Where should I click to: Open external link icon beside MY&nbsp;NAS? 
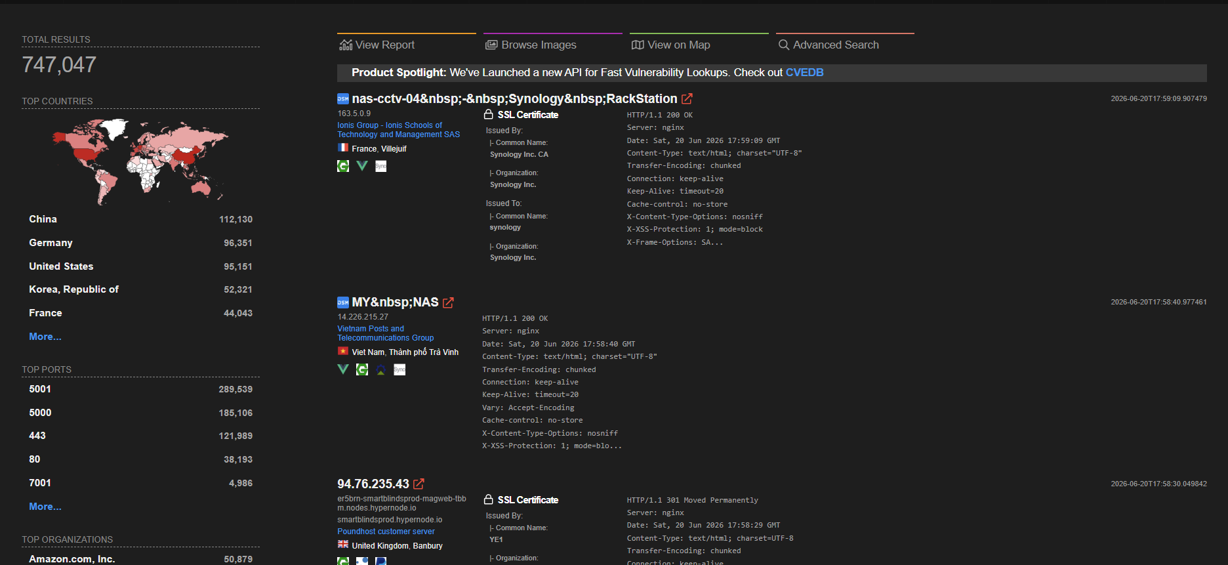tap(448, 303)
